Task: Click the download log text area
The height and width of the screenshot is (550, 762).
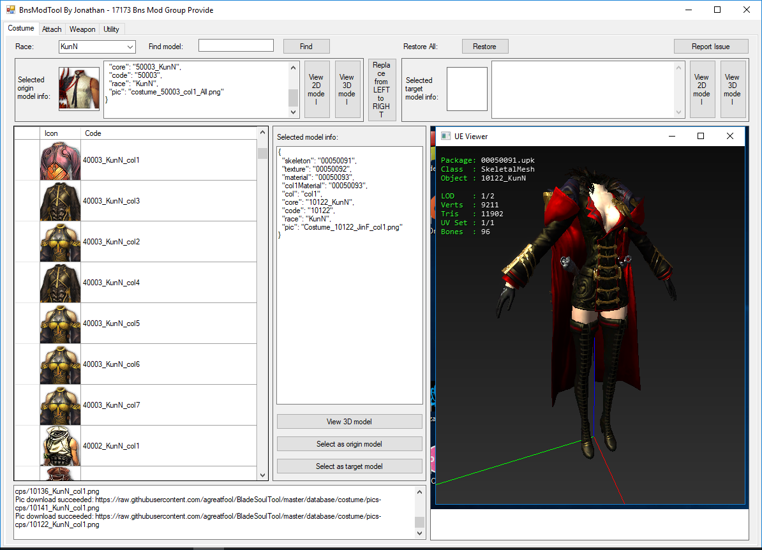Action: 220,512
